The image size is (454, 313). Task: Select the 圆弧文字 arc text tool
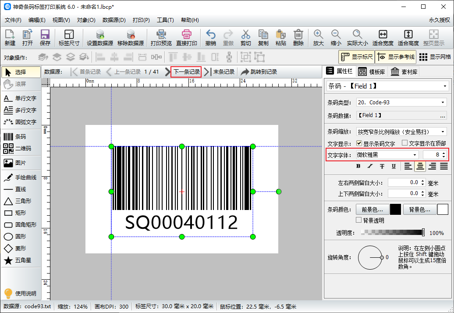20,122
